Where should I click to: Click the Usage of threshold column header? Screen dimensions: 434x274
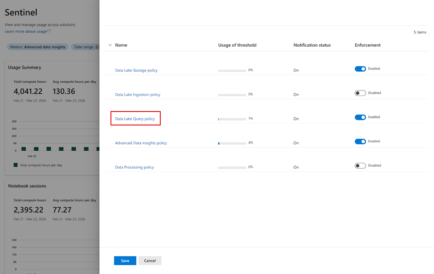click(x=237, y=45)
